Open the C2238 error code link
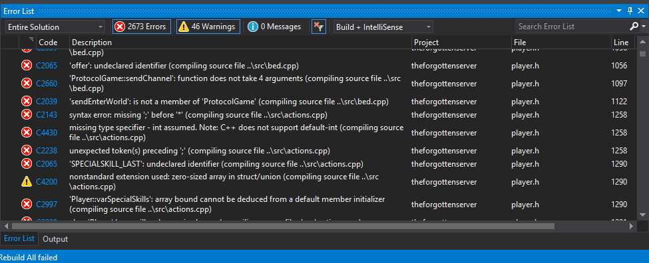 click(x=47, y=151)
